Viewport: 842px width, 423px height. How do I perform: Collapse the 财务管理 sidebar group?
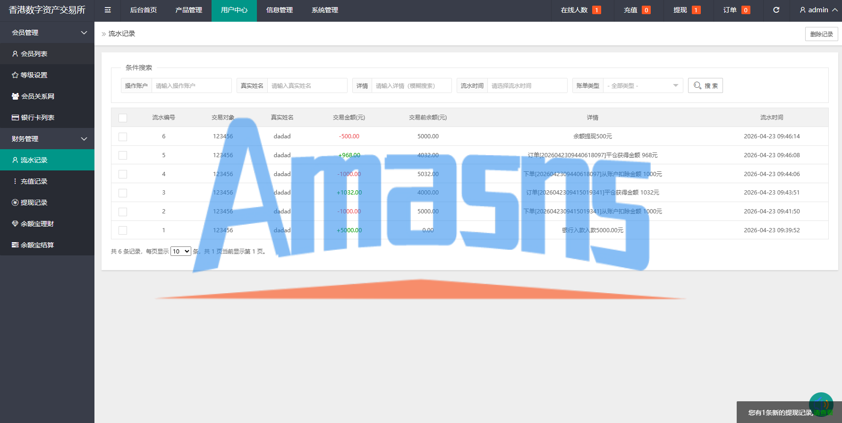pos(47,139)
